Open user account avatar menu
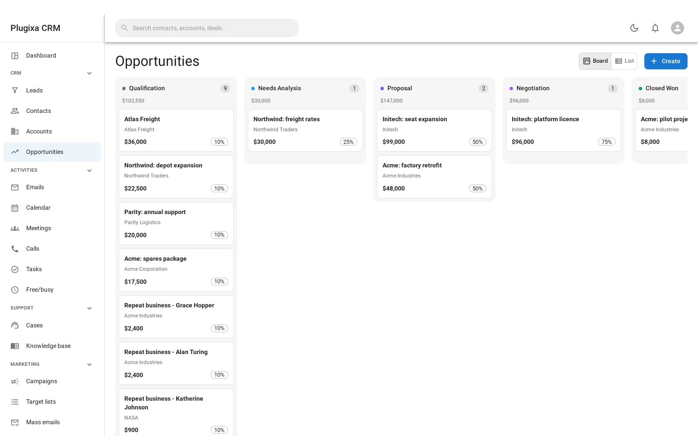This screenshot has width=698, height=436. (x=677, y=28)
